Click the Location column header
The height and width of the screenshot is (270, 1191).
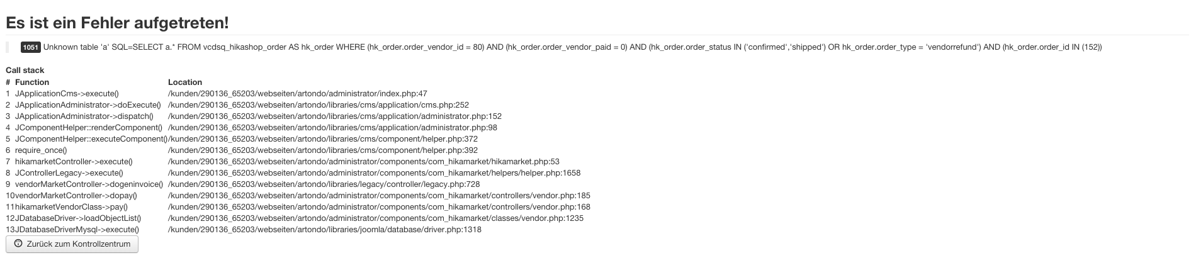(185, 82)
